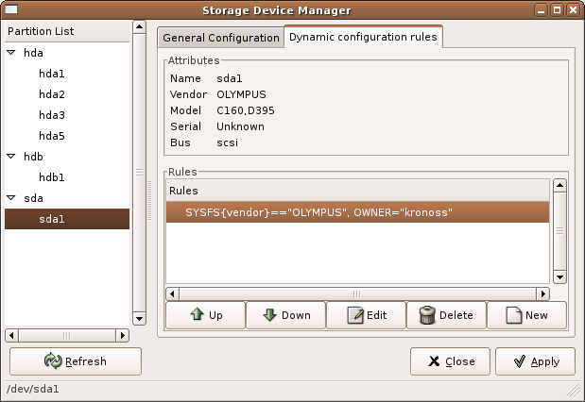
Task: Select the OLYMPUS vendor rule row
Action: click(x=357, y=212)
